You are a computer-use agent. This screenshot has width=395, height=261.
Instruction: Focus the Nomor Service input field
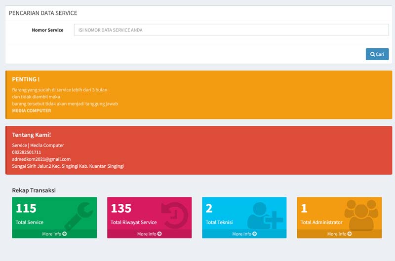tap(231, 30)
